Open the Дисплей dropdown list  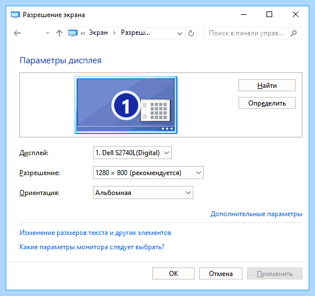point(132,153)
